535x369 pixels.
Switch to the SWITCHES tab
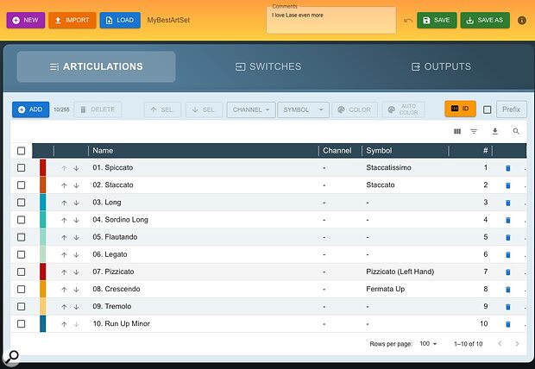tap(267, 66)
